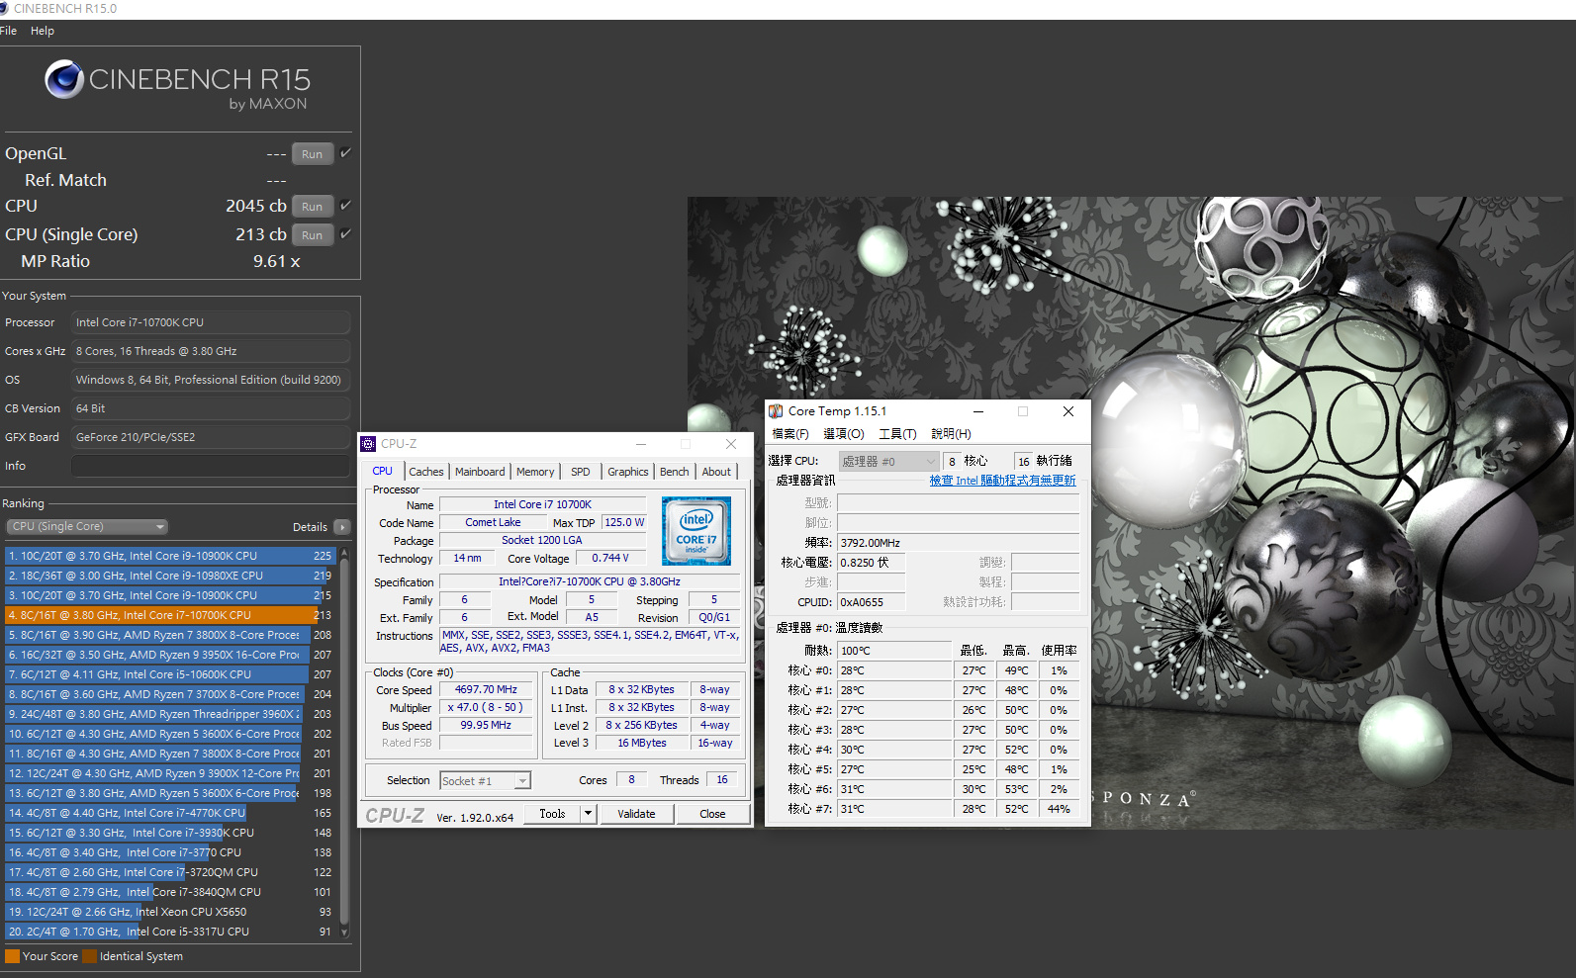The height and width of the screenshot is (978, 1576).
Task: Toggle the OpenGL test checkbox
Action: click(345, 153)
